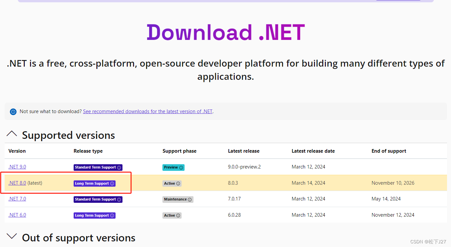Click the info icon on .NET 6.0's Long Term Support badge
This screenshot has width=451, height=247.
(113, 215)
